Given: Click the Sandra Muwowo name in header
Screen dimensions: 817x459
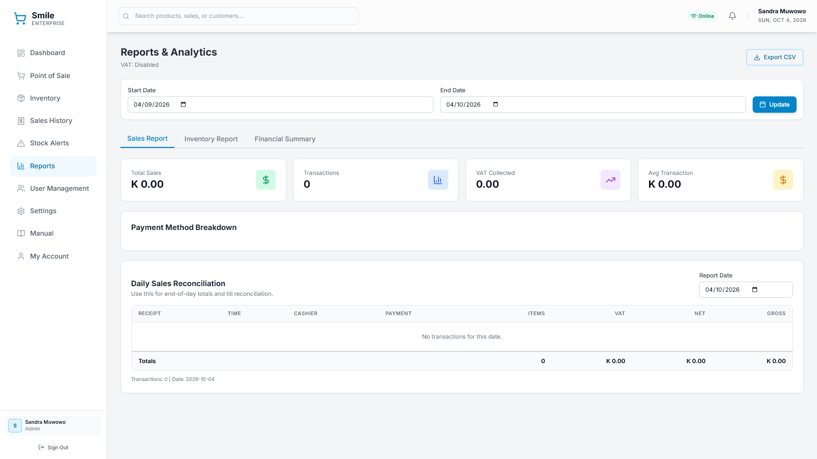Looking at the screenshot, I should coord(782,11).
